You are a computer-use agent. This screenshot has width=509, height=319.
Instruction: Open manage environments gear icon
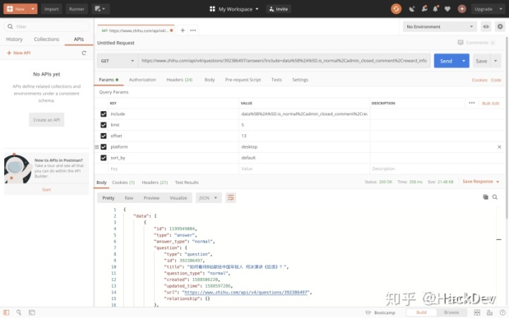tap(500, 27)
